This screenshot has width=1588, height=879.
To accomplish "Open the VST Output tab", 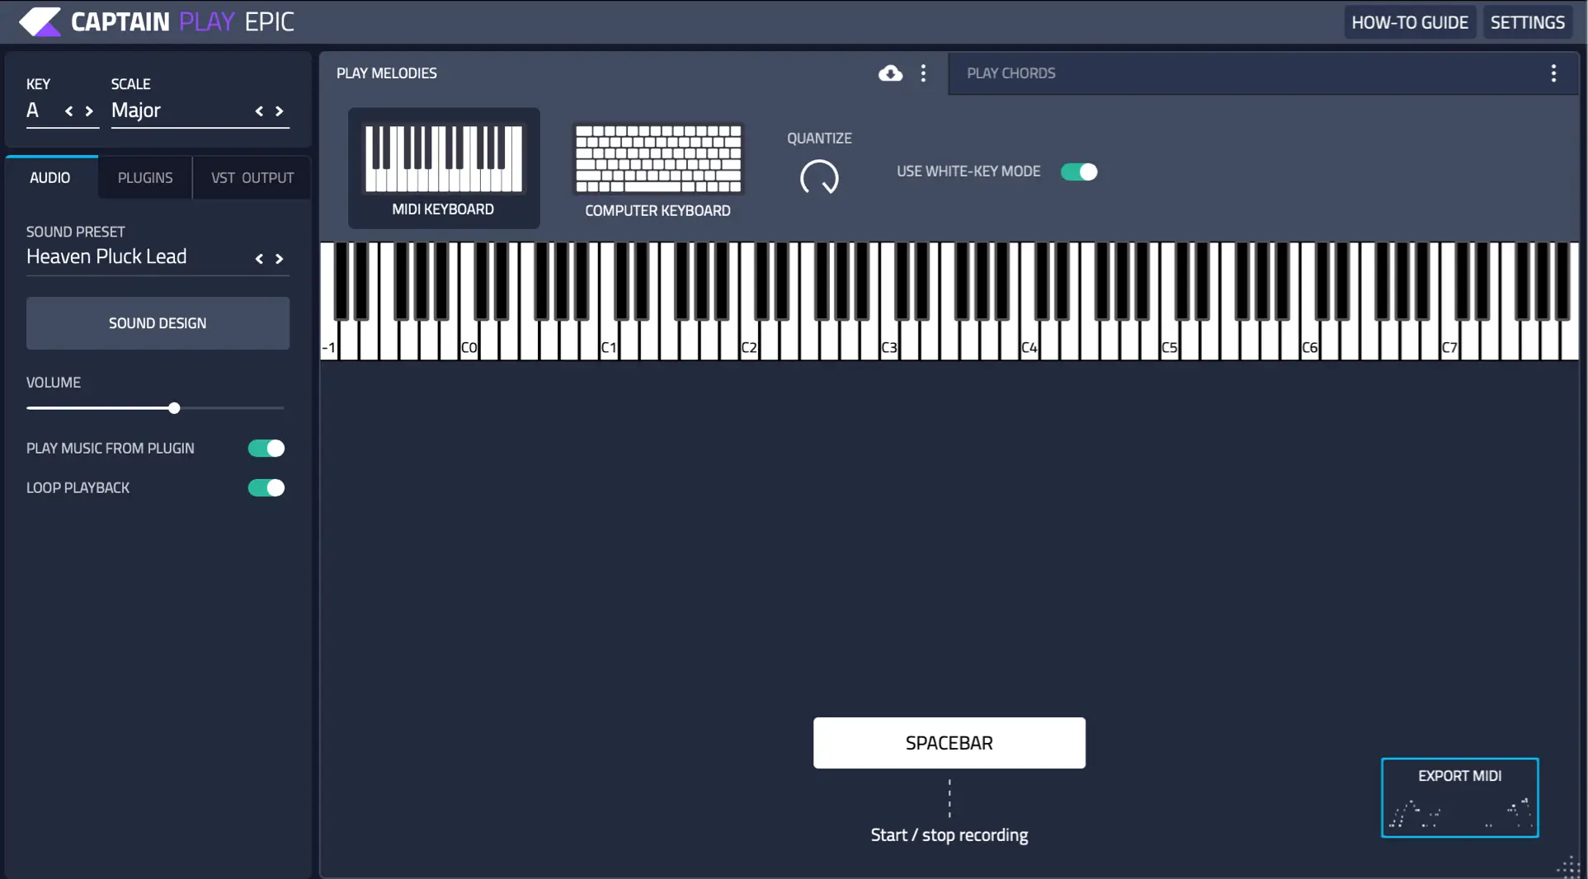I will pyautogui.click(x=252, y=178).
